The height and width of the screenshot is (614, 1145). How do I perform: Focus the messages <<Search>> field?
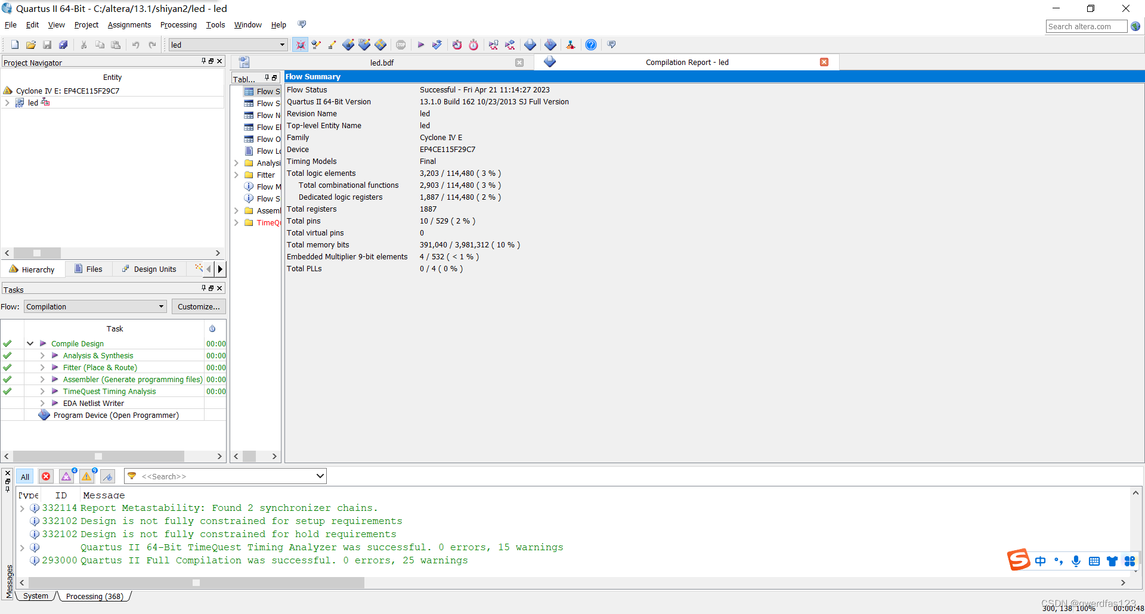(227, 476)
